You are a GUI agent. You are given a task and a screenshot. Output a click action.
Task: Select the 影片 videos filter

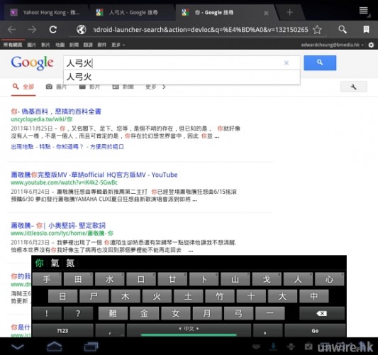(89, 87)
